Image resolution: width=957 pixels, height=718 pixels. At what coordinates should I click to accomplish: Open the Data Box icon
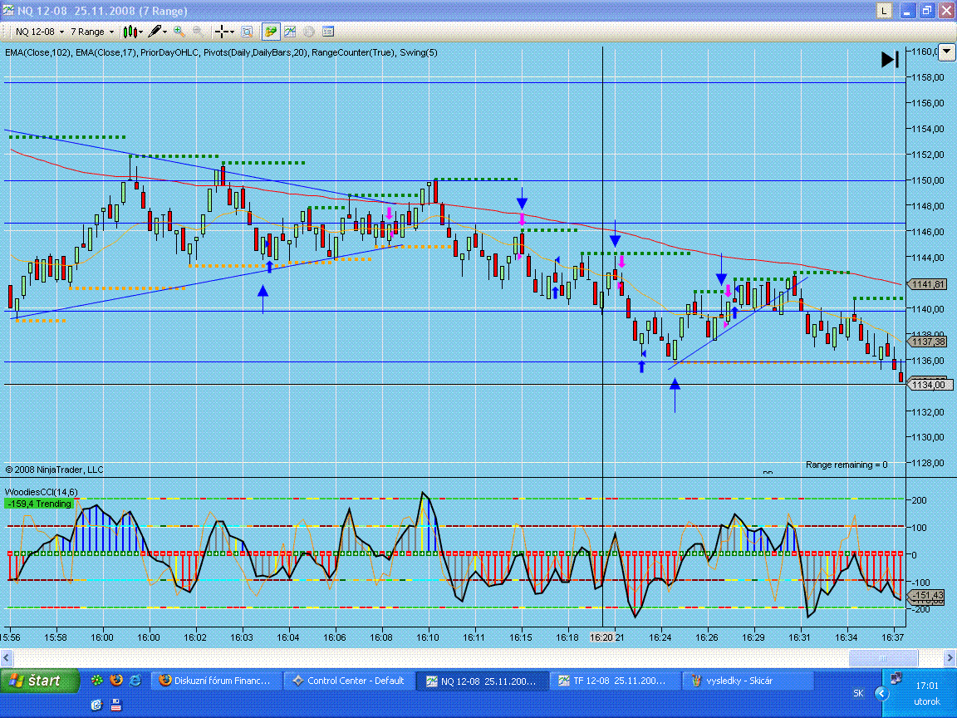tap(247, 32)
